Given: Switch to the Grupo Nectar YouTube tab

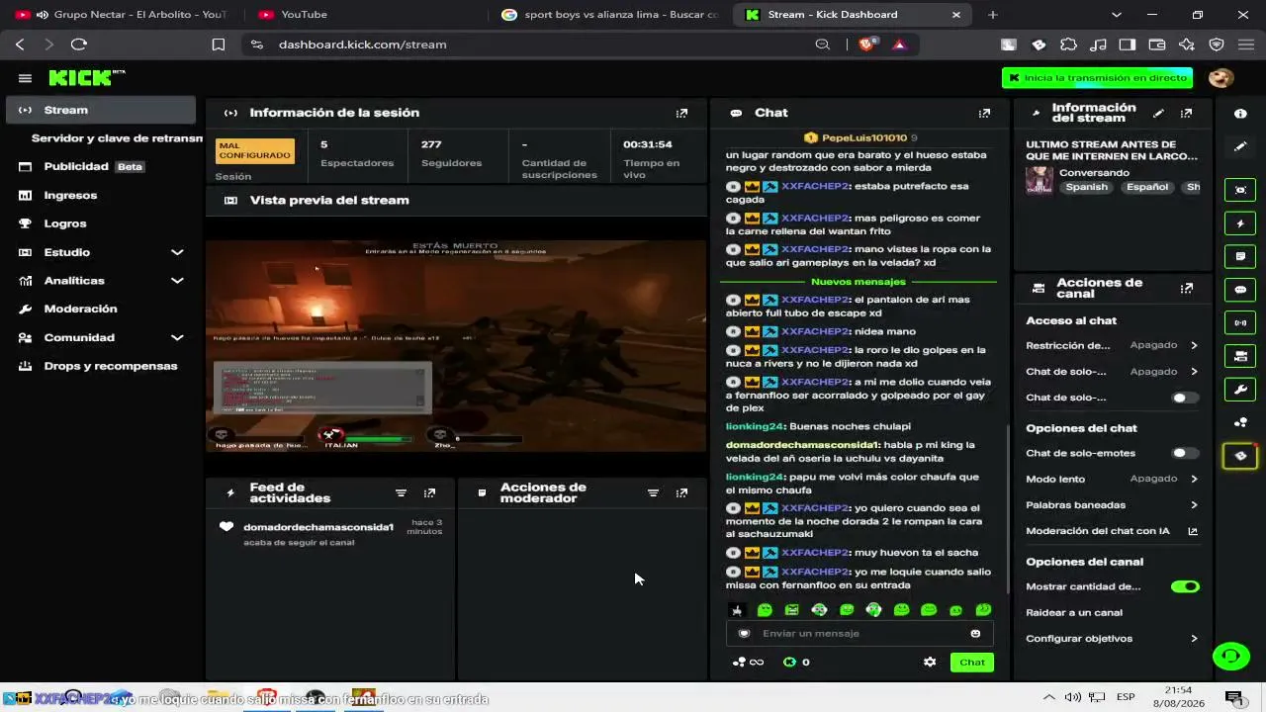Looking at the screenshot, I should 122,14.
